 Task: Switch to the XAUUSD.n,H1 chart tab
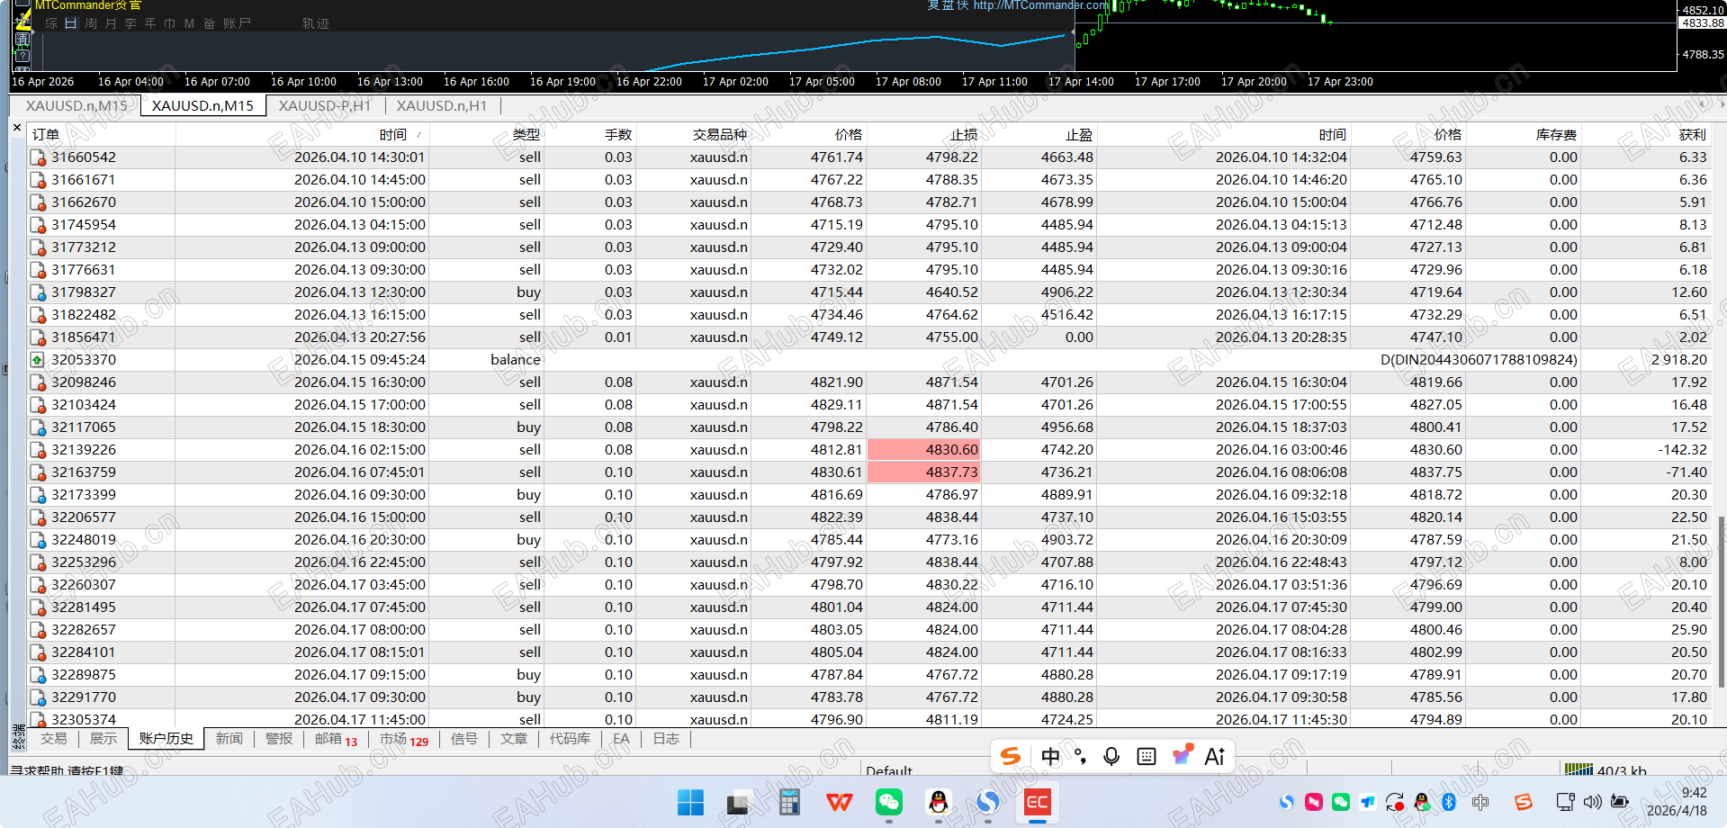coord(442,105)
